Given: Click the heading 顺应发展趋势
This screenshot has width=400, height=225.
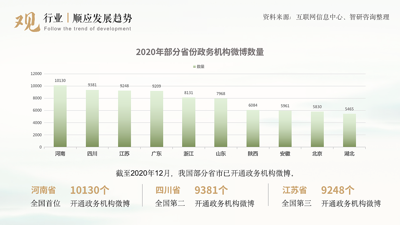Looking at the screenshot, I should pos(102,18).
